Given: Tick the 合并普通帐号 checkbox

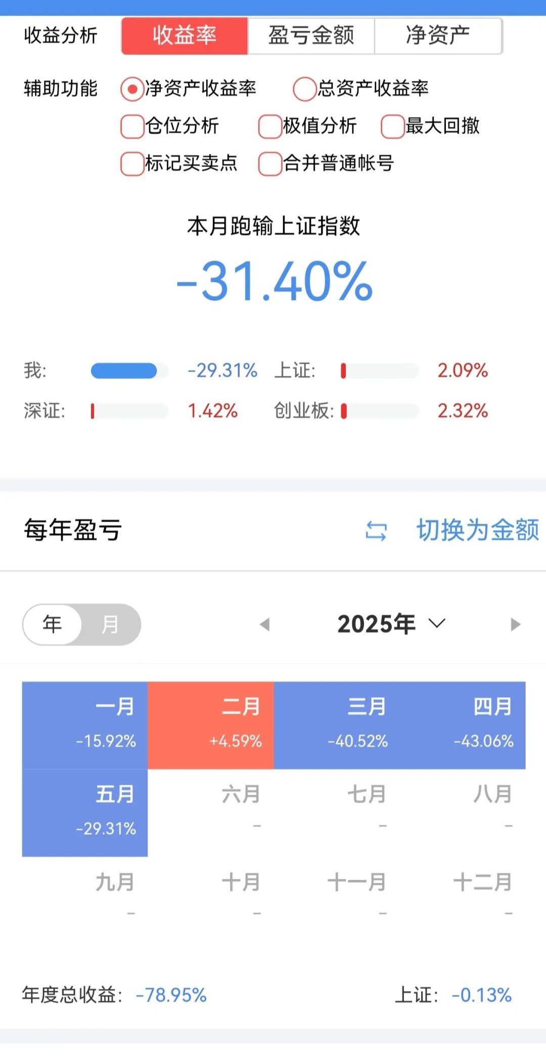Looking at the screenshot, I should pyautogui.click(x=270, y=164).
